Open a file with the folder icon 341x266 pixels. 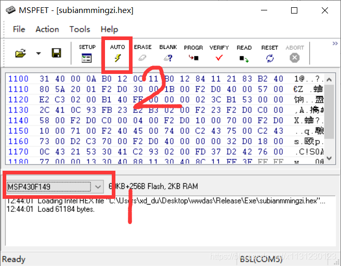(21, 53)
